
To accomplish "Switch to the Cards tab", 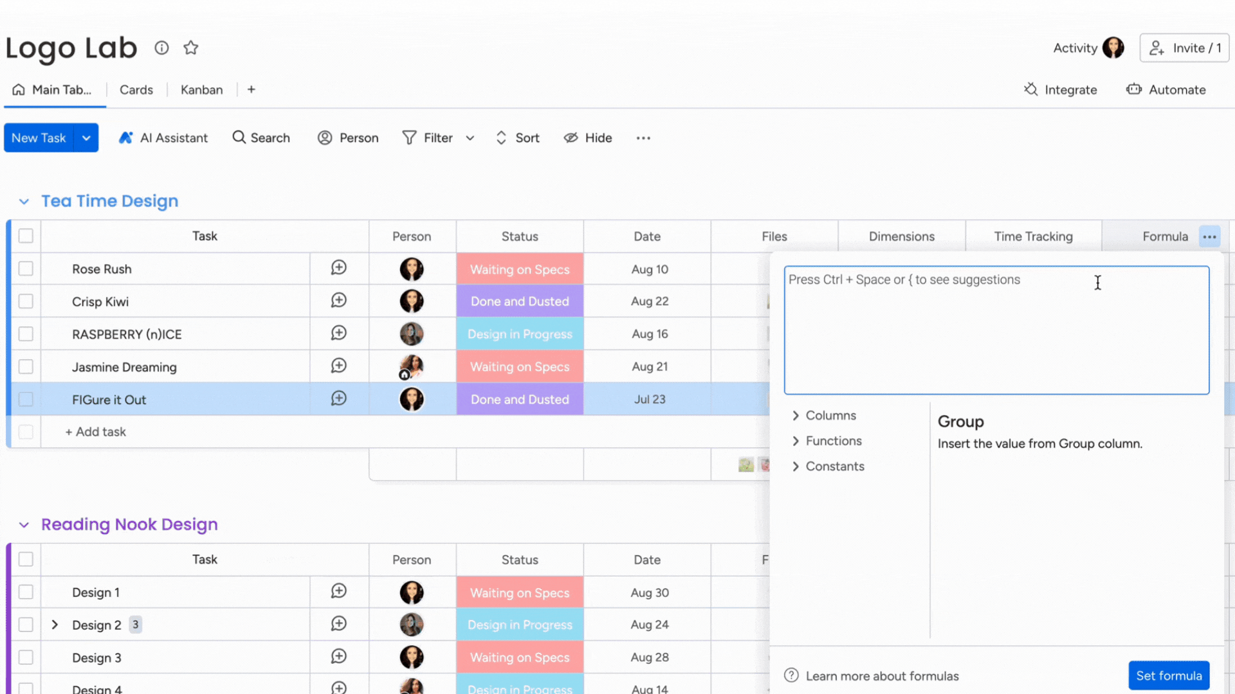I will coord(136,89).
